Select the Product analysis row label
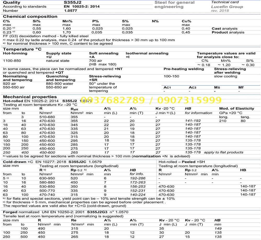261x240 pixels. pyautogui.click(x=228, y=32)
